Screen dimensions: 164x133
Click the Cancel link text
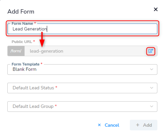[x=112, y=125]
